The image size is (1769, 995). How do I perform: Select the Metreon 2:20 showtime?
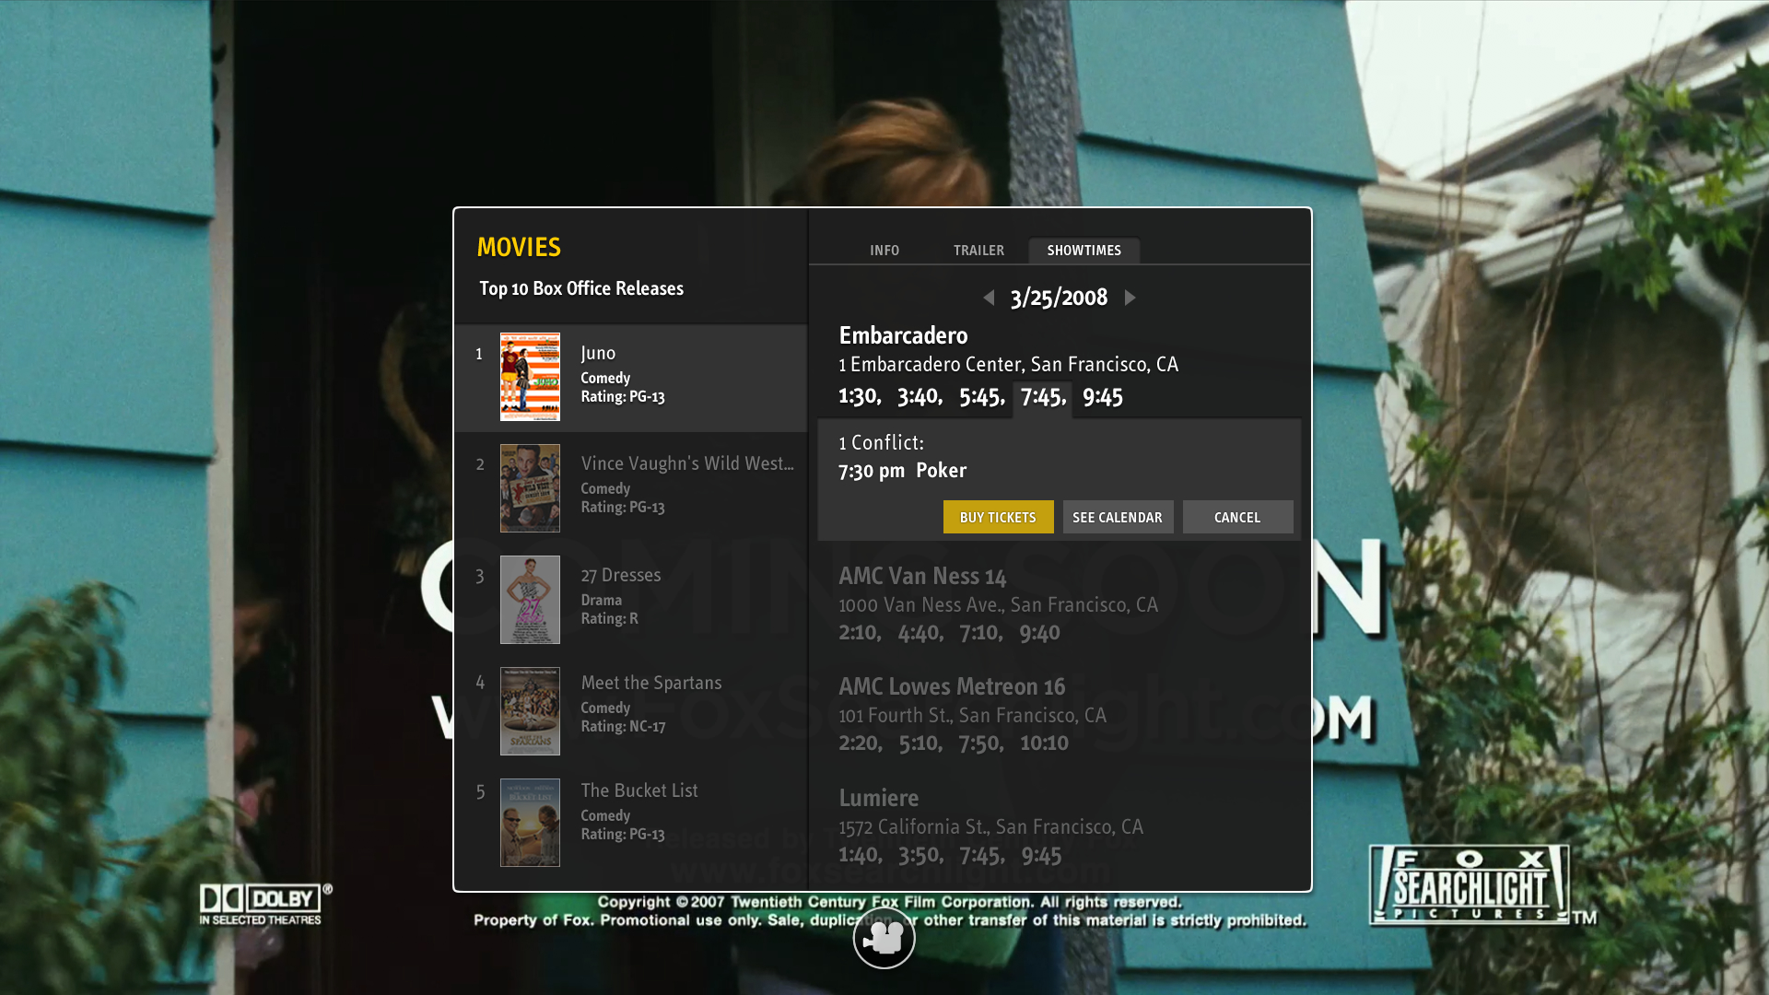pos(861,743)
